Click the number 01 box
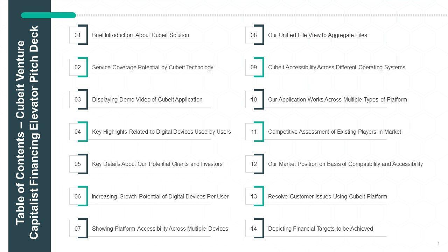Image resolution: width=448 pixels, height=252 pixels. coord(78,35)
